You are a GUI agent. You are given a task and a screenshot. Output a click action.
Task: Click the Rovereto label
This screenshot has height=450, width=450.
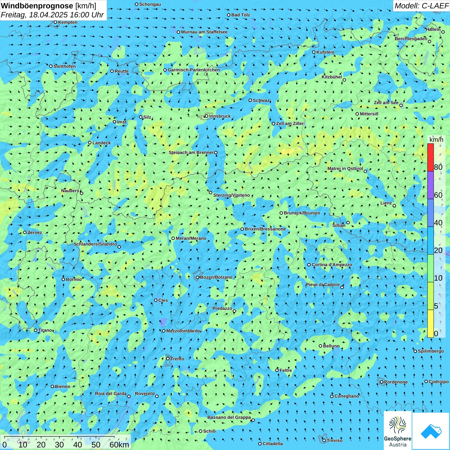tap(145, 393)
